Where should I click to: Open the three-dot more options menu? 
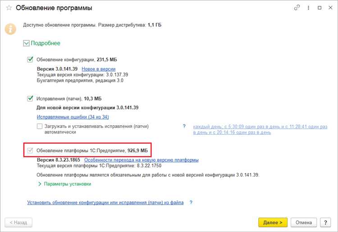pyautogui.click(x=308, y=8)
